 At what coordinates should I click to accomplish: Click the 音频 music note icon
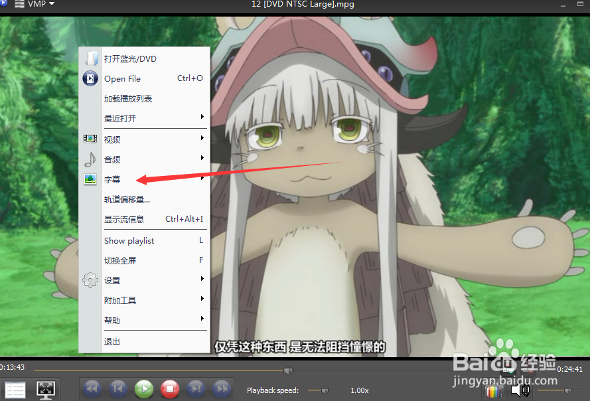click(90, 159)
